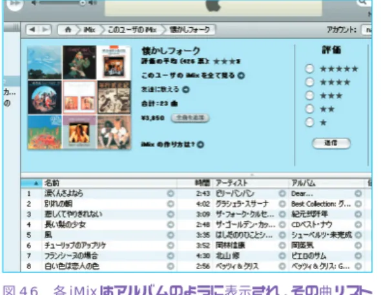Sort by the アルバム column header

pos(326,183)
